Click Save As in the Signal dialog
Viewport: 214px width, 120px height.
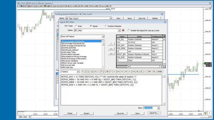120,113
